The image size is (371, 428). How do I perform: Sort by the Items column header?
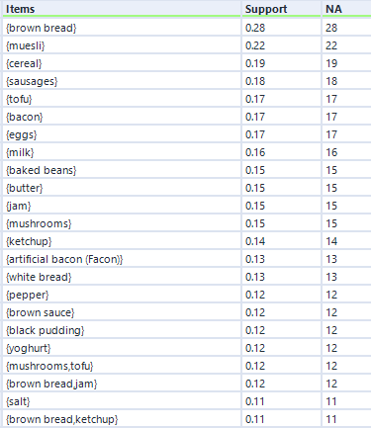[x=122, y=9]
